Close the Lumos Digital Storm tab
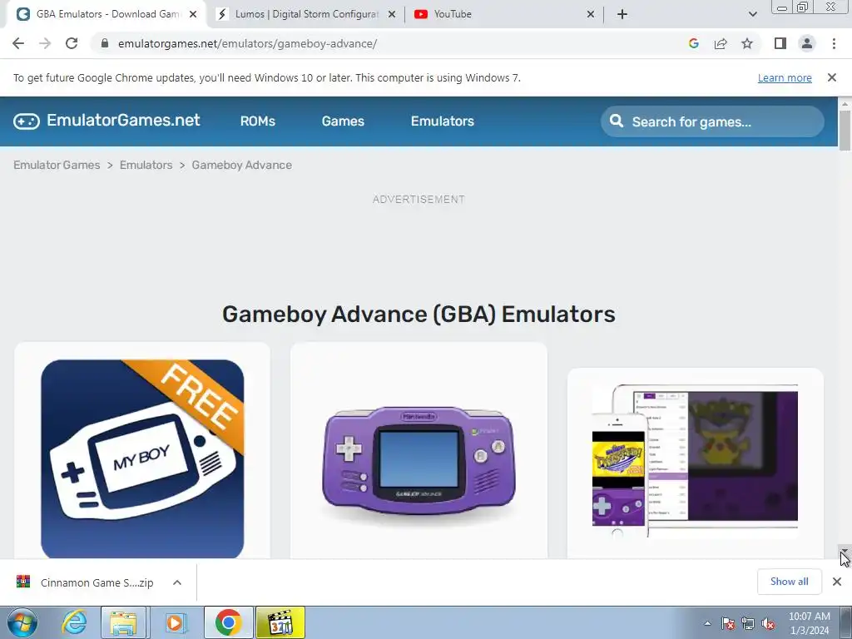The width and height of the screenshot is (852, 639). [392, 14]
